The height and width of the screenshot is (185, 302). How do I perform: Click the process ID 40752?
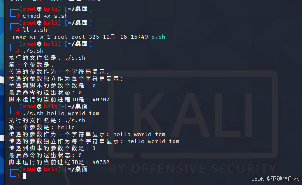point(101,162)
